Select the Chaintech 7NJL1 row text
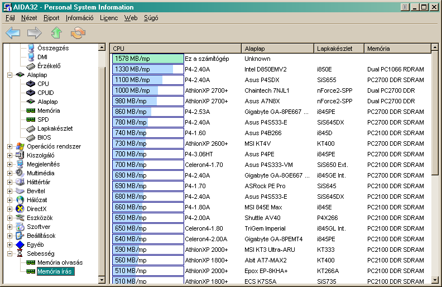442x287 pixels. coord(267,90)
